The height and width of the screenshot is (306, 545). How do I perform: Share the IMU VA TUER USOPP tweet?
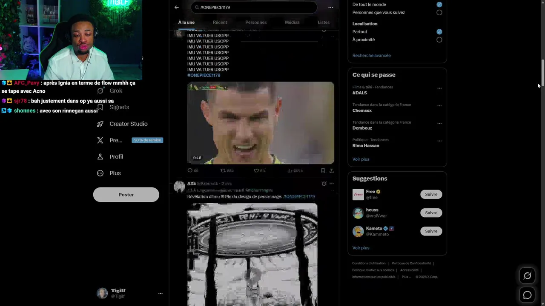(x=331, y=170)
